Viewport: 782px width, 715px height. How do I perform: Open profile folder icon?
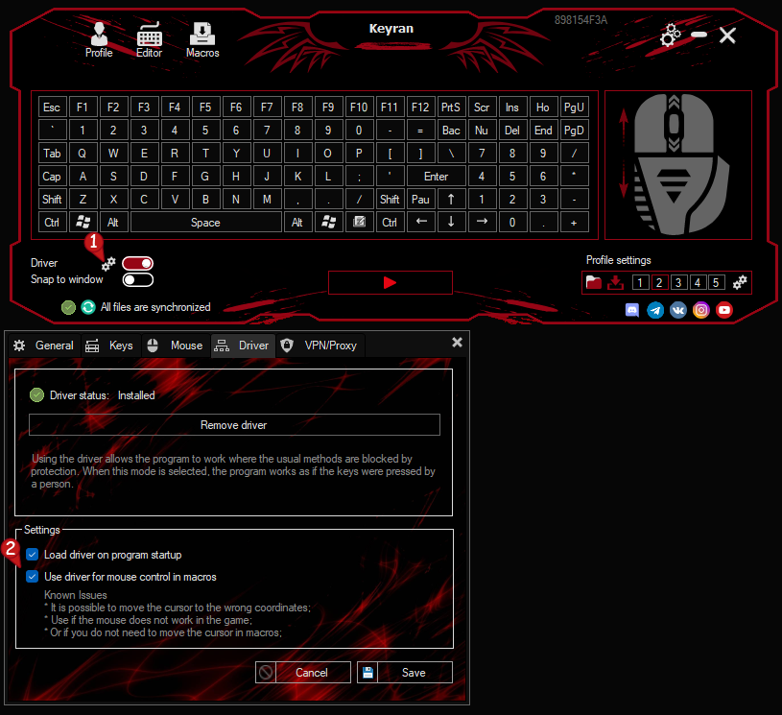click(594, 282)
